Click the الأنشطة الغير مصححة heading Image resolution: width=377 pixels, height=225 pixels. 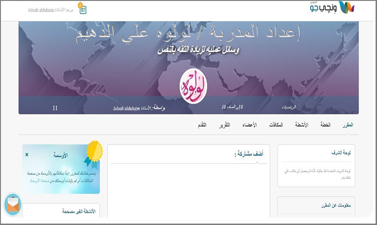coord(79,211)
